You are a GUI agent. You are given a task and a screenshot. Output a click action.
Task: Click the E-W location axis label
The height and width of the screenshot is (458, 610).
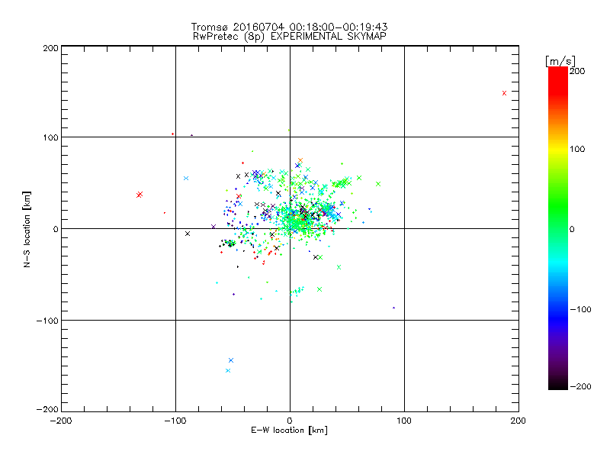point(289,431)
